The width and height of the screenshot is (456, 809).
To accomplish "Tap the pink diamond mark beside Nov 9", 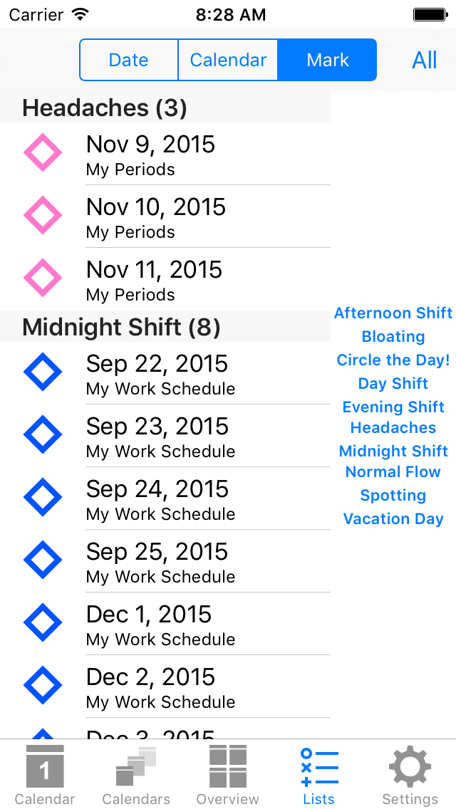I will click(43, 152).
